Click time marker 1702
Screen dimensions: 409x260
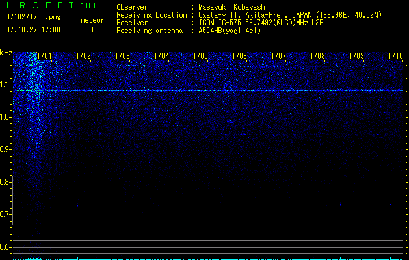point(83,56)
